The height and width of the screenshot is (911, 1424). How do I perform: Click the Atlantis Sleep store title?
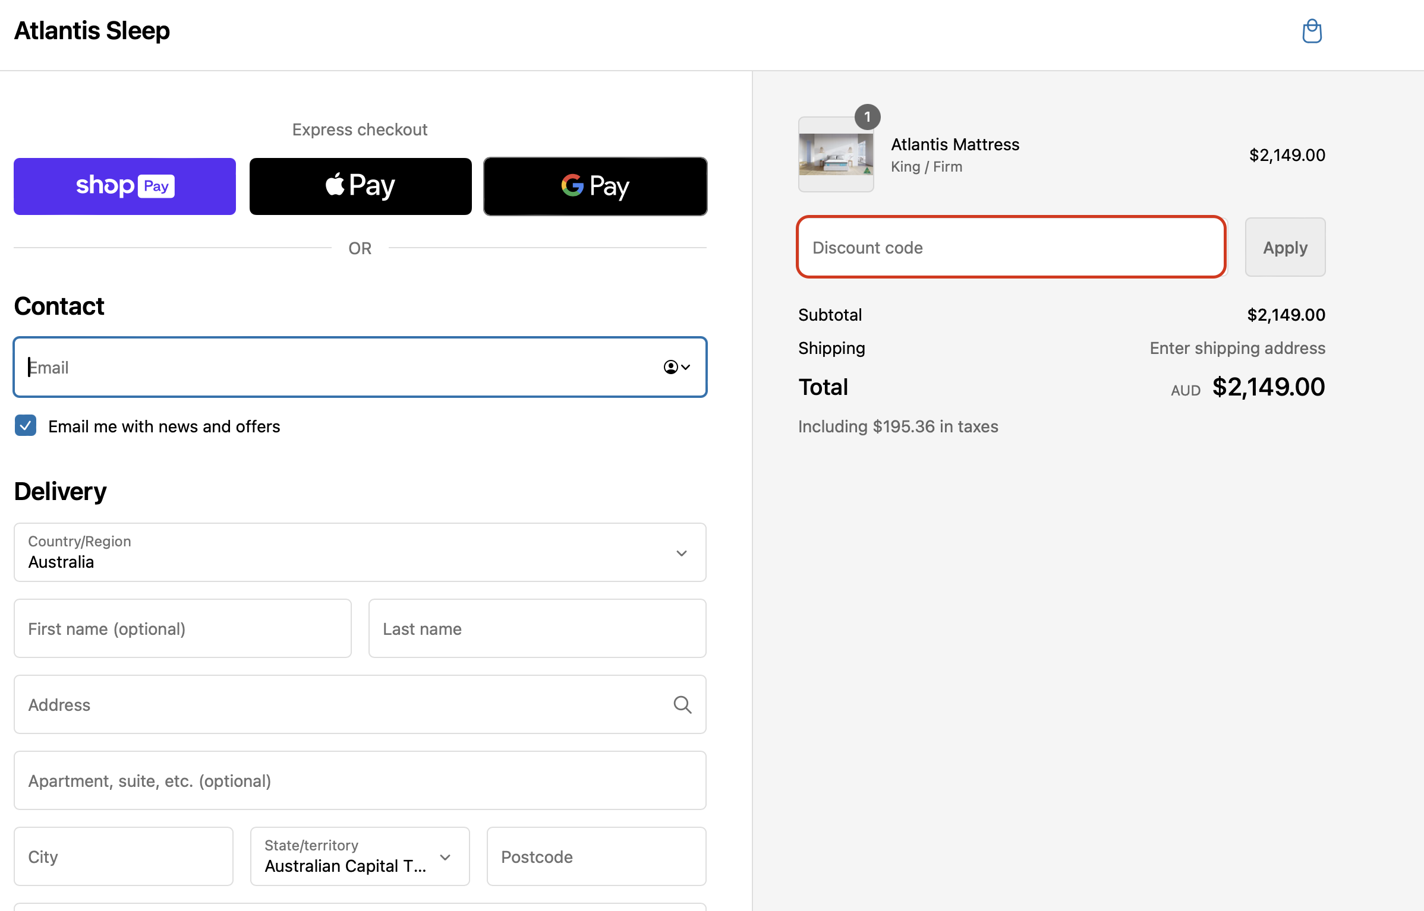coord(92,31)
